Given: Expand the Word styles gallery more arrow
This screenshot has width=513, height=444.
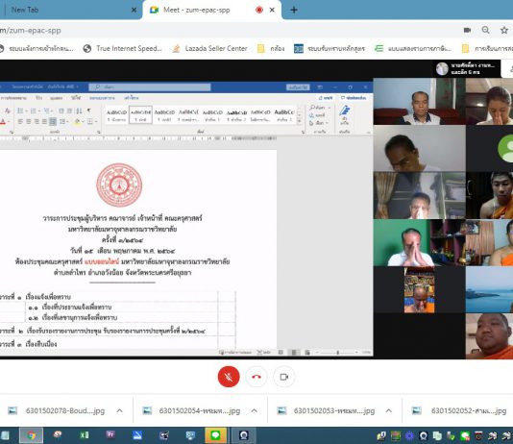Looking at the screenshot, I should [x=300, y=121].
